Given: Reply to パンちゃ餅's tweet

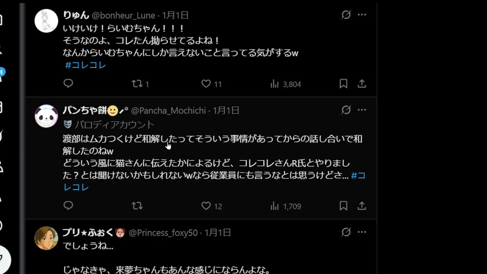Looking at the screenshot, I should pos(68,206).
